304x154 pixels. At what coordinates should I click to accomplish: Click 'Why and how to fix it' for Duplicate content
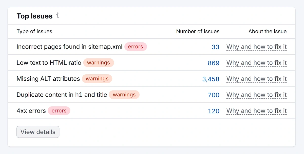pyautogui.click(x=256, y=95)
